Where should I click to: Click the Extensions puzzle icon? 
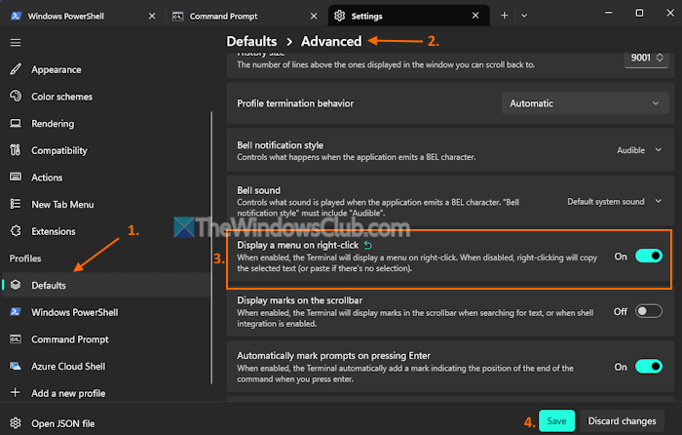[16, 231]
